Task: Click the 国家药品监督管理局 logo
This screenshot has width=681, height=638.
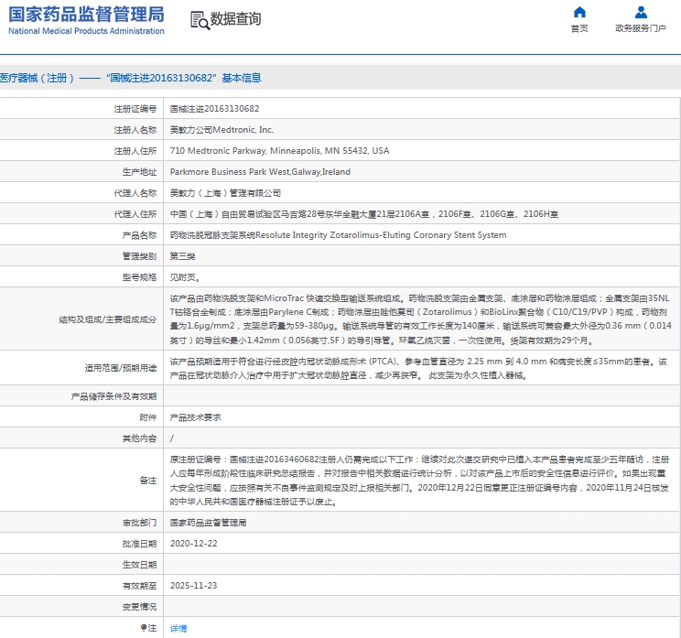Action: [x=86, y=15]
